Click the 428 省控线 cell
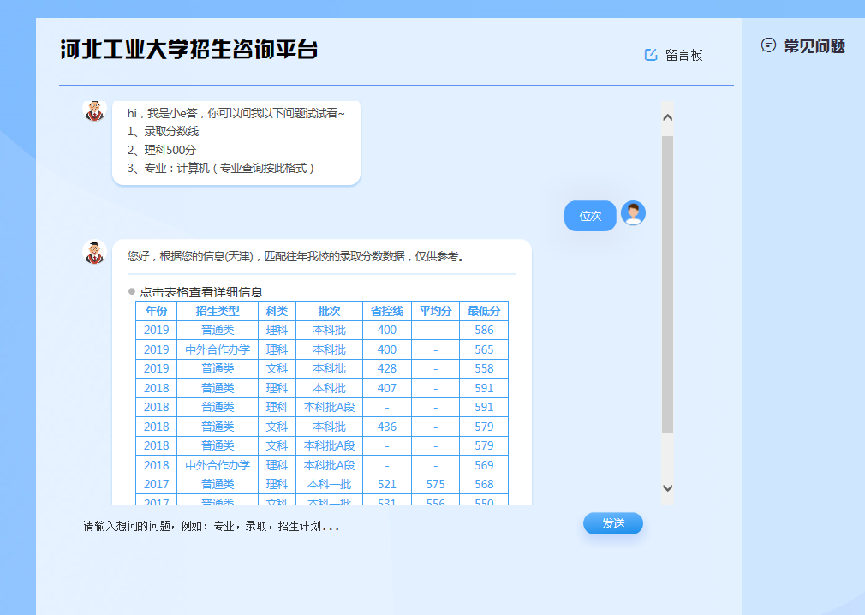 387,368
